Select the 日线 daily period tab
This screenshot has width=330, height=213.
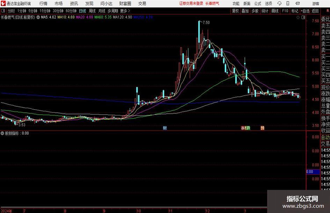(x=82, y=11)
